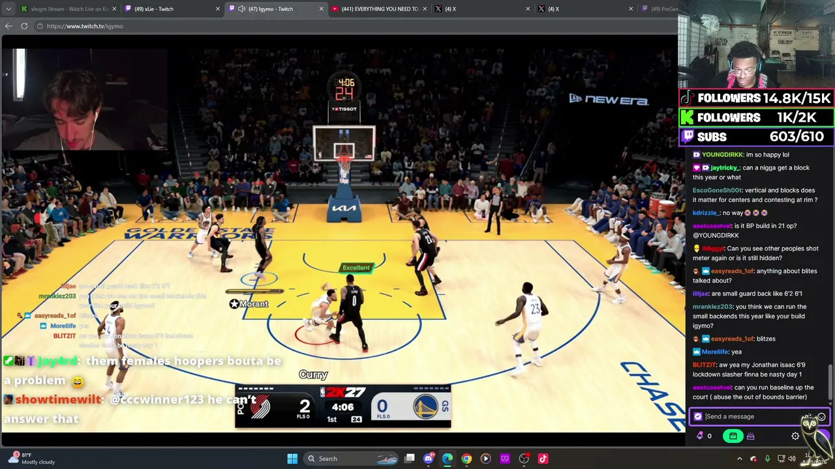Open the emote picker smiley icon
Image resolution: width=835 pixels, height=469 pixels.
(x=821, y=417)
